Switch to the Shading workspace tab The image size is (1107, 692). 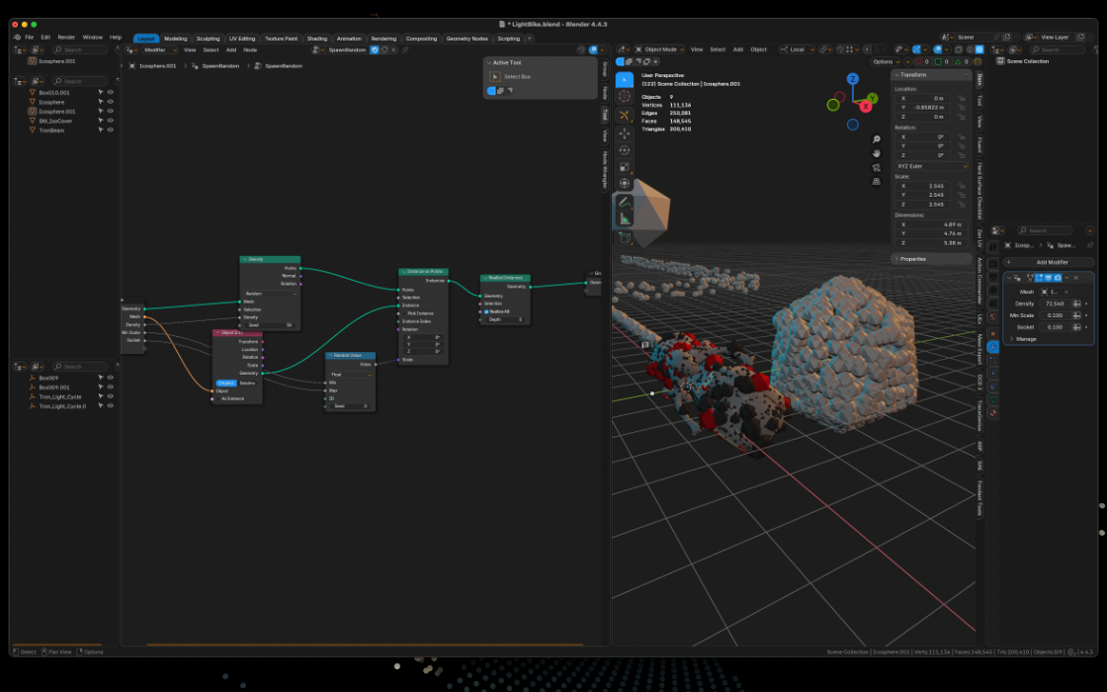coord(317,39)
